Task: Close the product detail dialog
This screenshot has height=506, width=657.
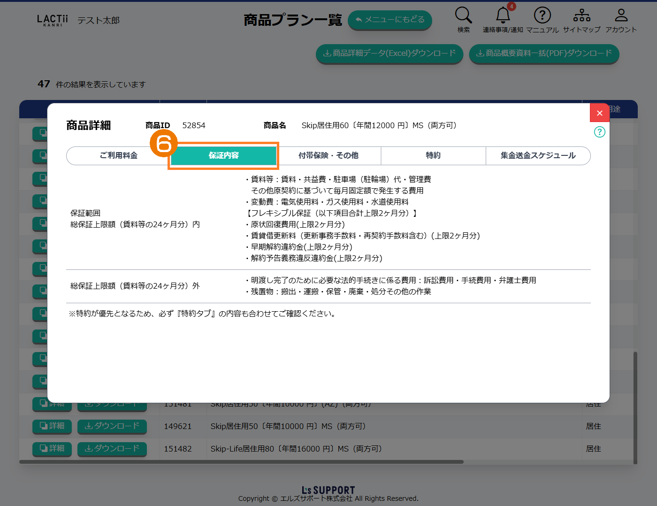Action: [x=599, y=113]
